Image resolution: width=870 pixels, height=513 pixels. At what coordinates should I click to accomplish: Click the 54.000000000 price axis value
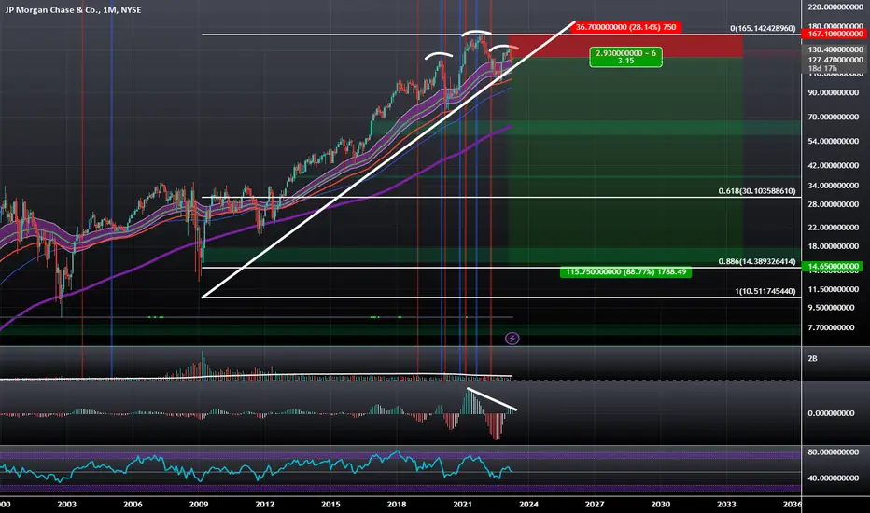coord(834,142)
